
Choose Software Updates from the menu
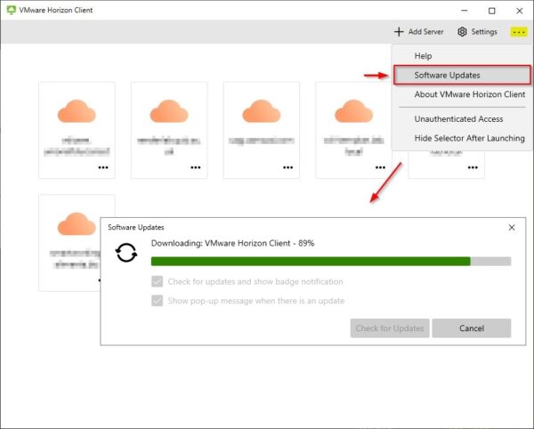point(462,76)
